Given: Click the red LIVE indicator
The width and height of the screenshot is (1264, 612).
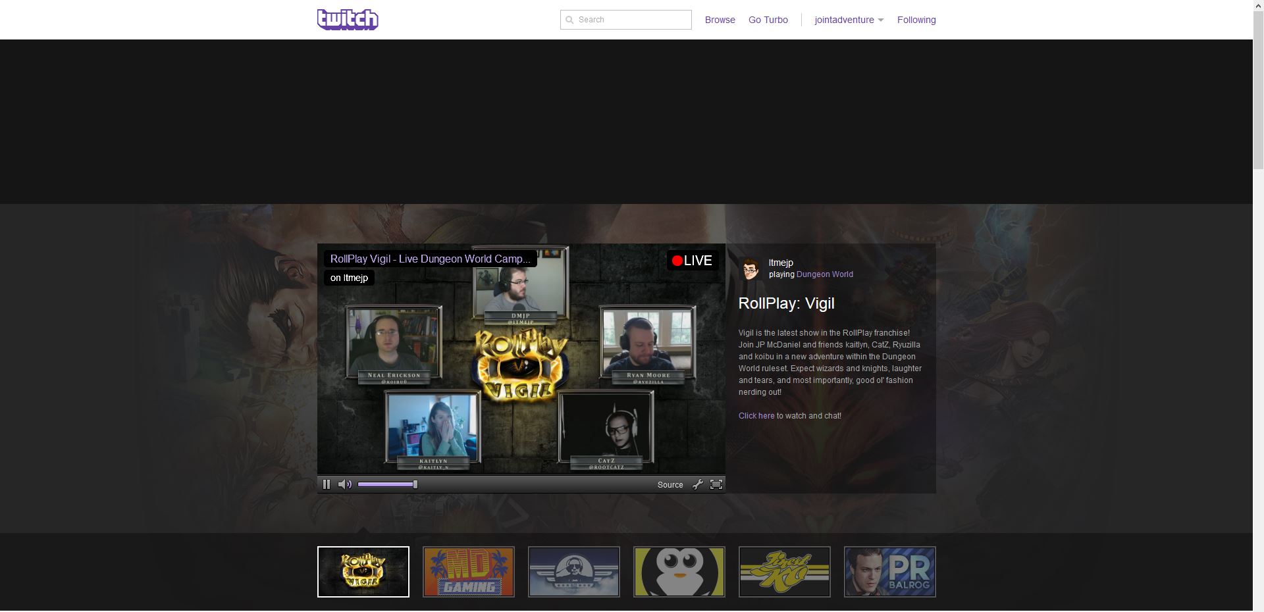Looking at the screenshot, I should pos(692,261).
